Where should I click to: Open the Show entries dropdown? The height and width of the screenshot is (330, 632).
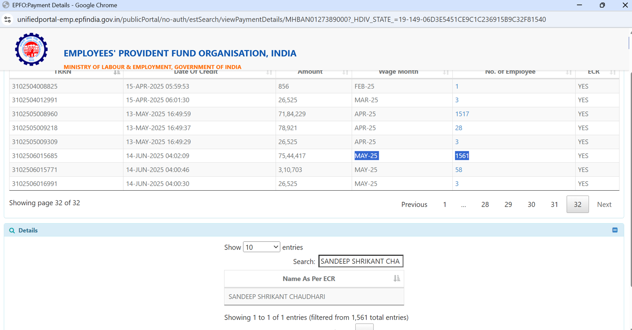(261, 247)
